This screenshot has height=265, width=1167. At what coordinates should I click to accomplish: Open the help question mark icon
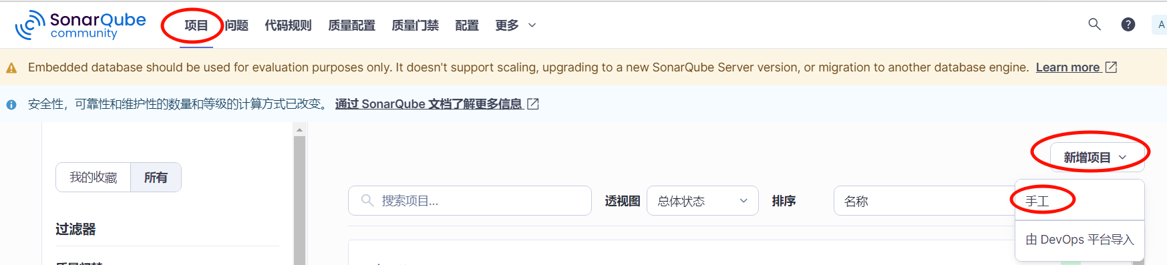[x=1128, y=25]
